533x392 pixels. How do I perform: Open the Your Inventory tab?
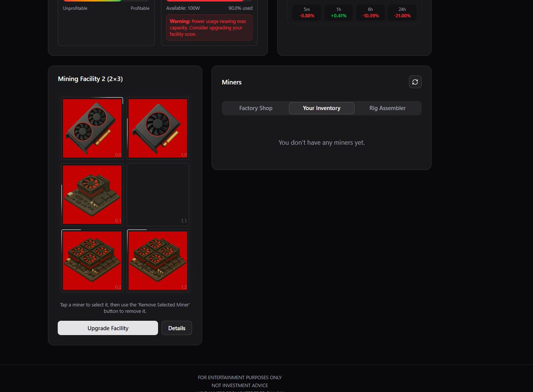pyautogui.click(x=322, y=108)
